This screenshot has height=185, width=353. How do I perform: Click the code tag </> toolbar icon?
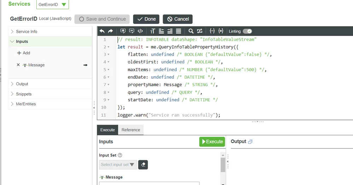tap(140, 31)
